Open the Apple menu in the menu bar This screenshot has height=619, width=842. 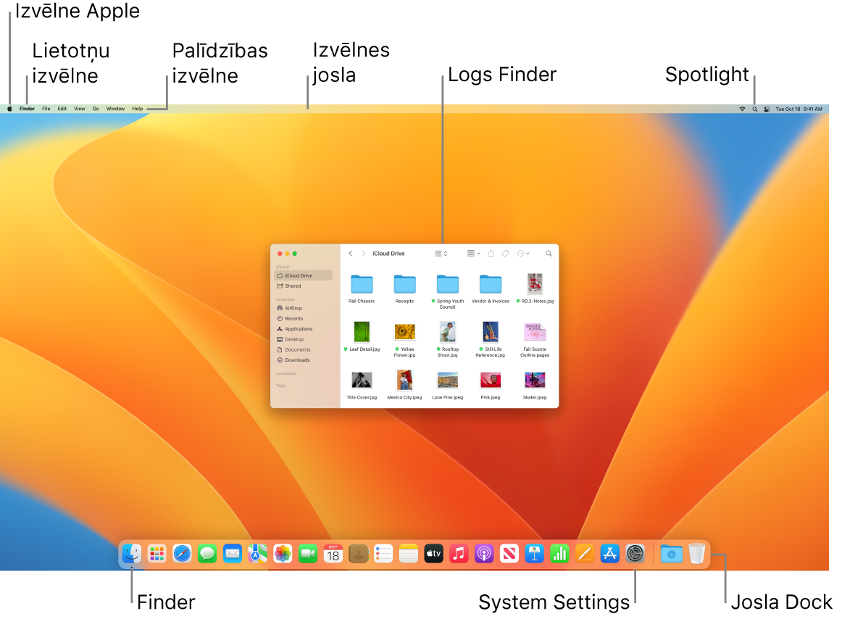pyautogui.click(x=9, y=109)
